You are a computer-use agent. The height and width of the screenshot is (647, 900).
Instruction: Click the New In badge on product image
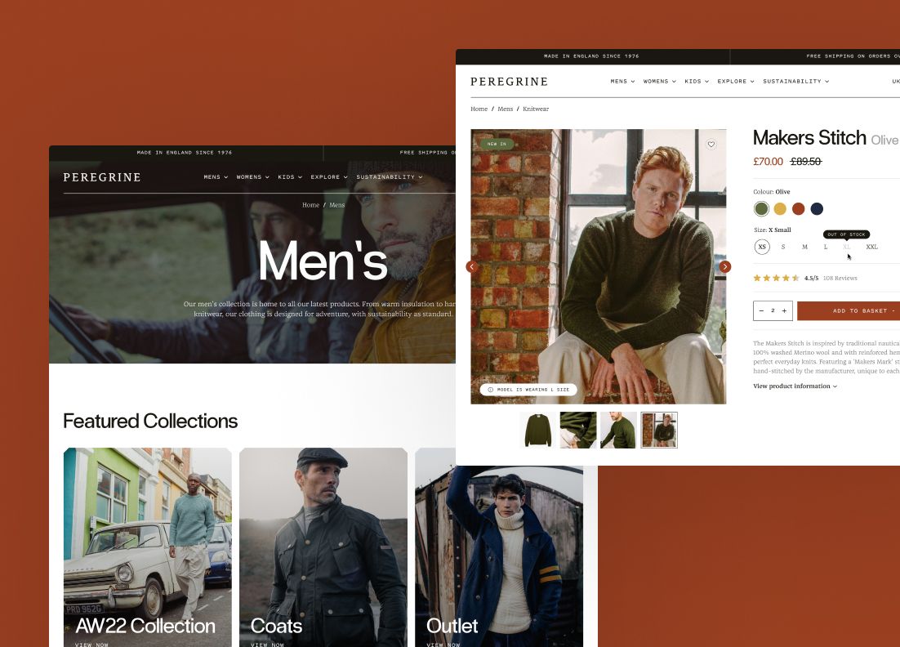[497, 144]
